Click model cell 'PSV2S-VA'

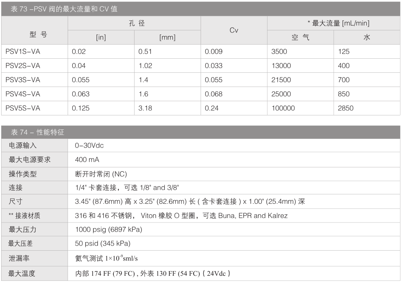click(x=23, y=66)
